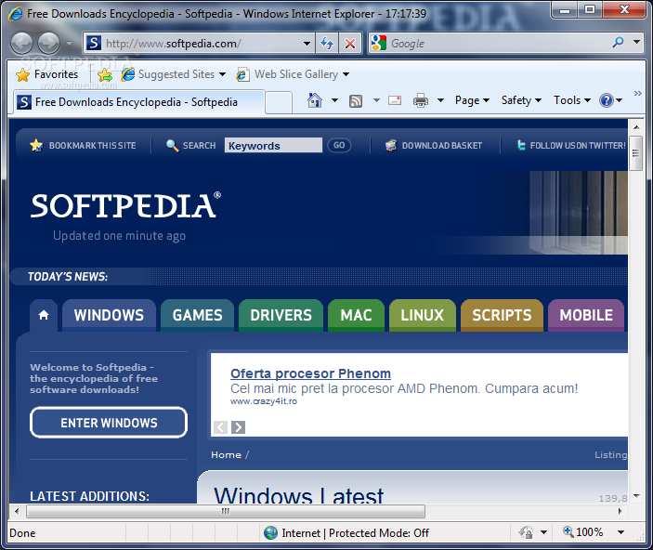
Task: Switch to the LINUX tab
Action: coord(423,316)
